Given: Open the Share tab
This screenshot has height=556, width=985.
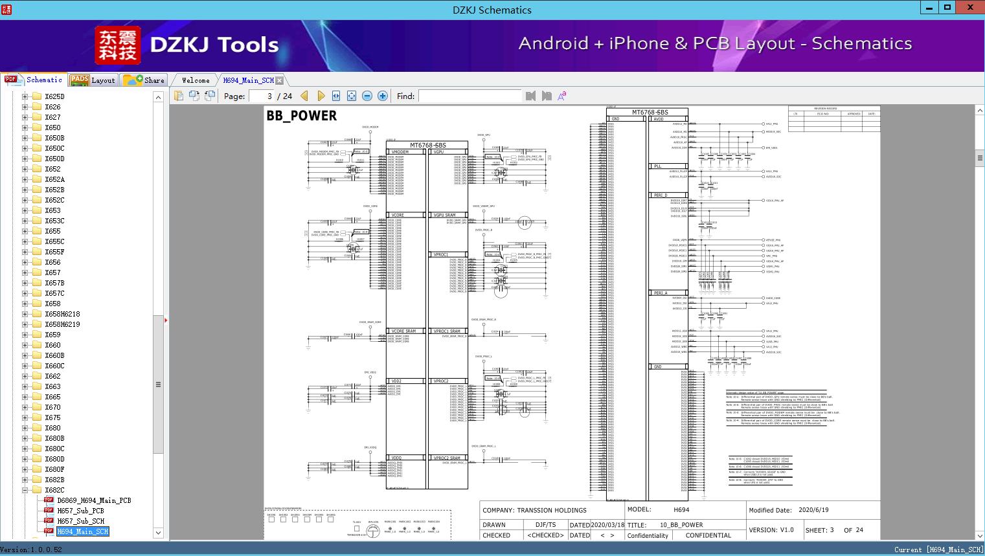Looking at the screenshot, I should (144, 80).
